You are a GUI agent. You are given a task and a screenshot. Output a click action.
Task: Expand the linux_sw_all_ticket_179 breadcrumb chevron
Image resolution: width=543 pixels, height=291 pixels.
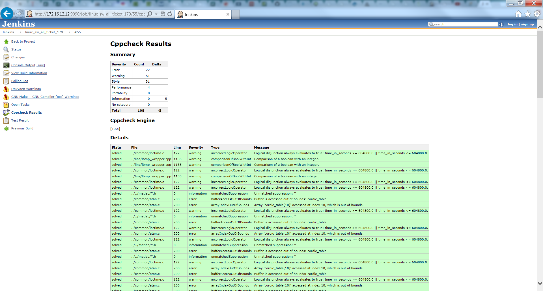69,32
